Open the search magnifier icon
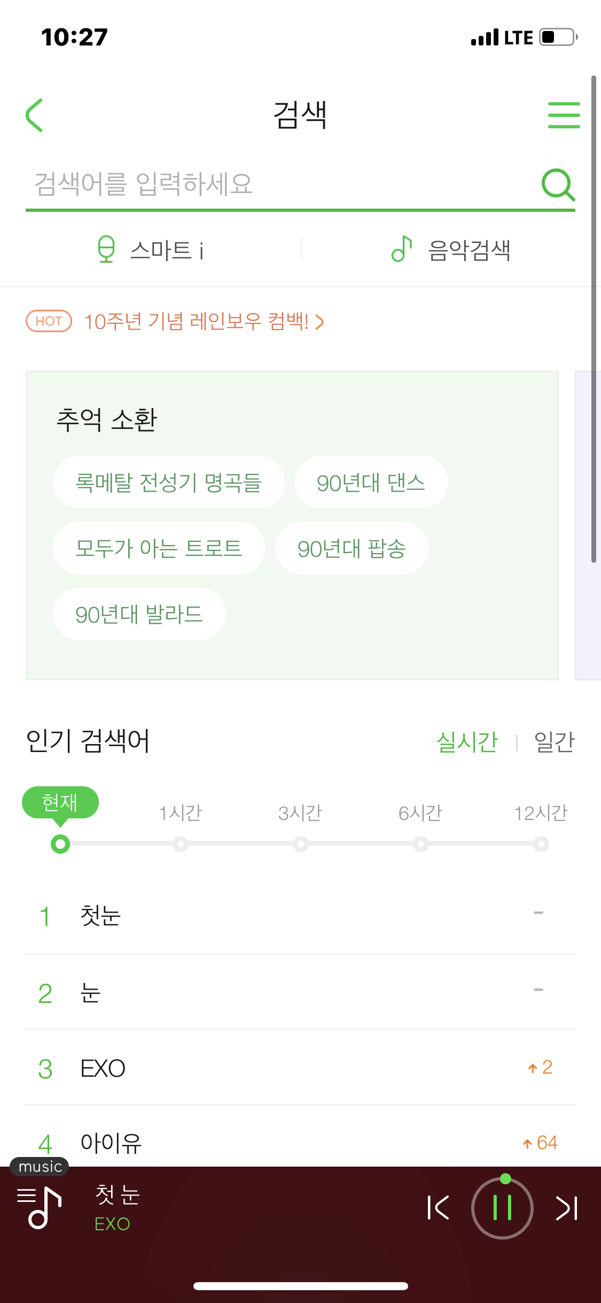601x1303 pixels. (558, 186)
